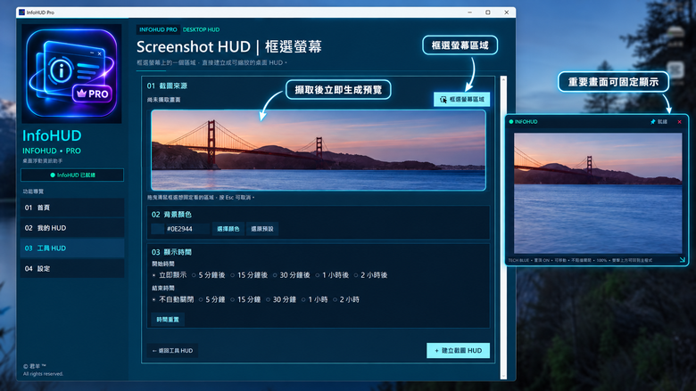This screenshot has height=391, width=696.
Task: Minimize the InfoHUD Pro window
Action: (x=469, y=12)
